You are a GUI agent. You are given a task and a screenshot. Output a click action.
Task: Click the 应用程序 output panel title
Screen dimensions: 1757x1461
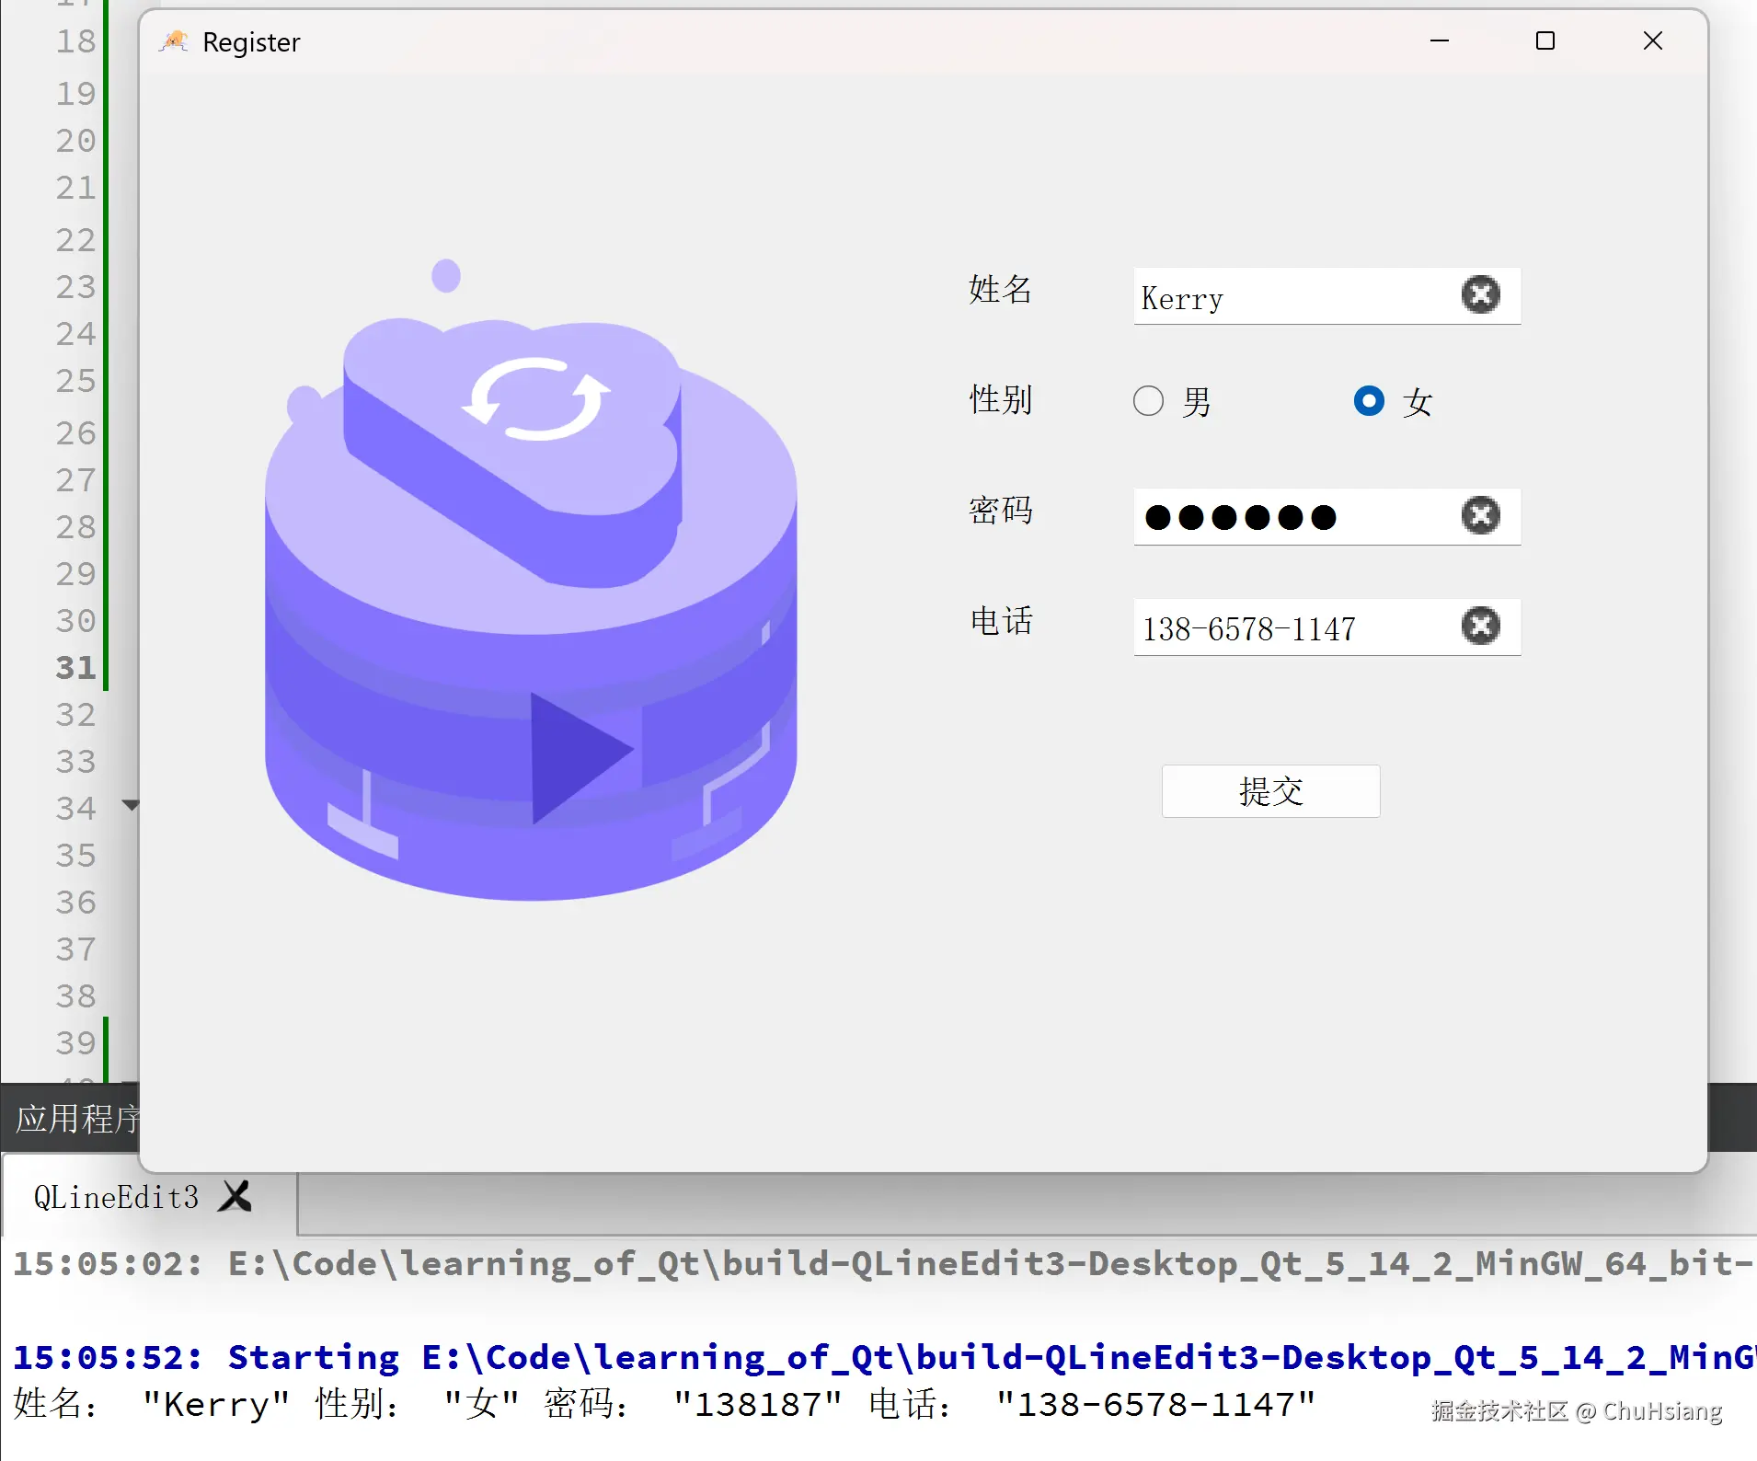77,1119
